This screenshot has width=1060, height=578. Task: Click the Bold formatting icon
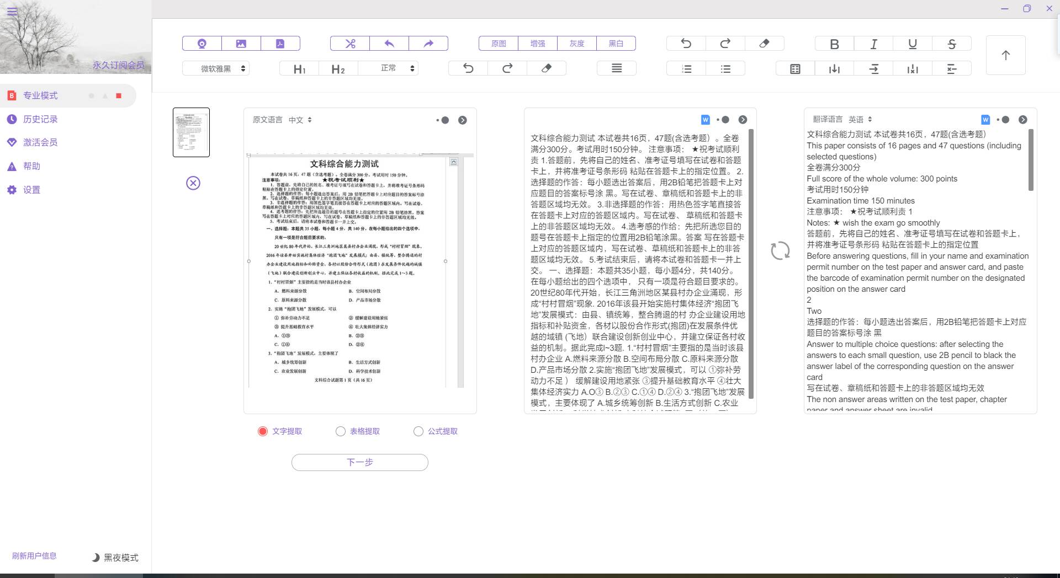pos(834,44)
